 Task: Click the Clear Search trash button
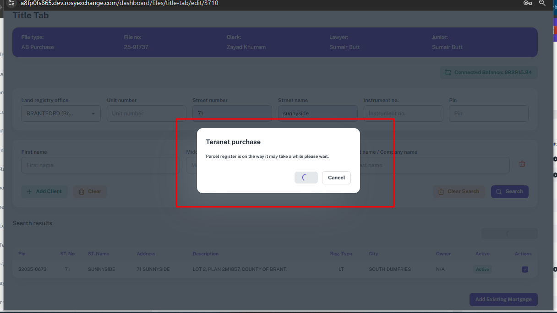(459, 191)
